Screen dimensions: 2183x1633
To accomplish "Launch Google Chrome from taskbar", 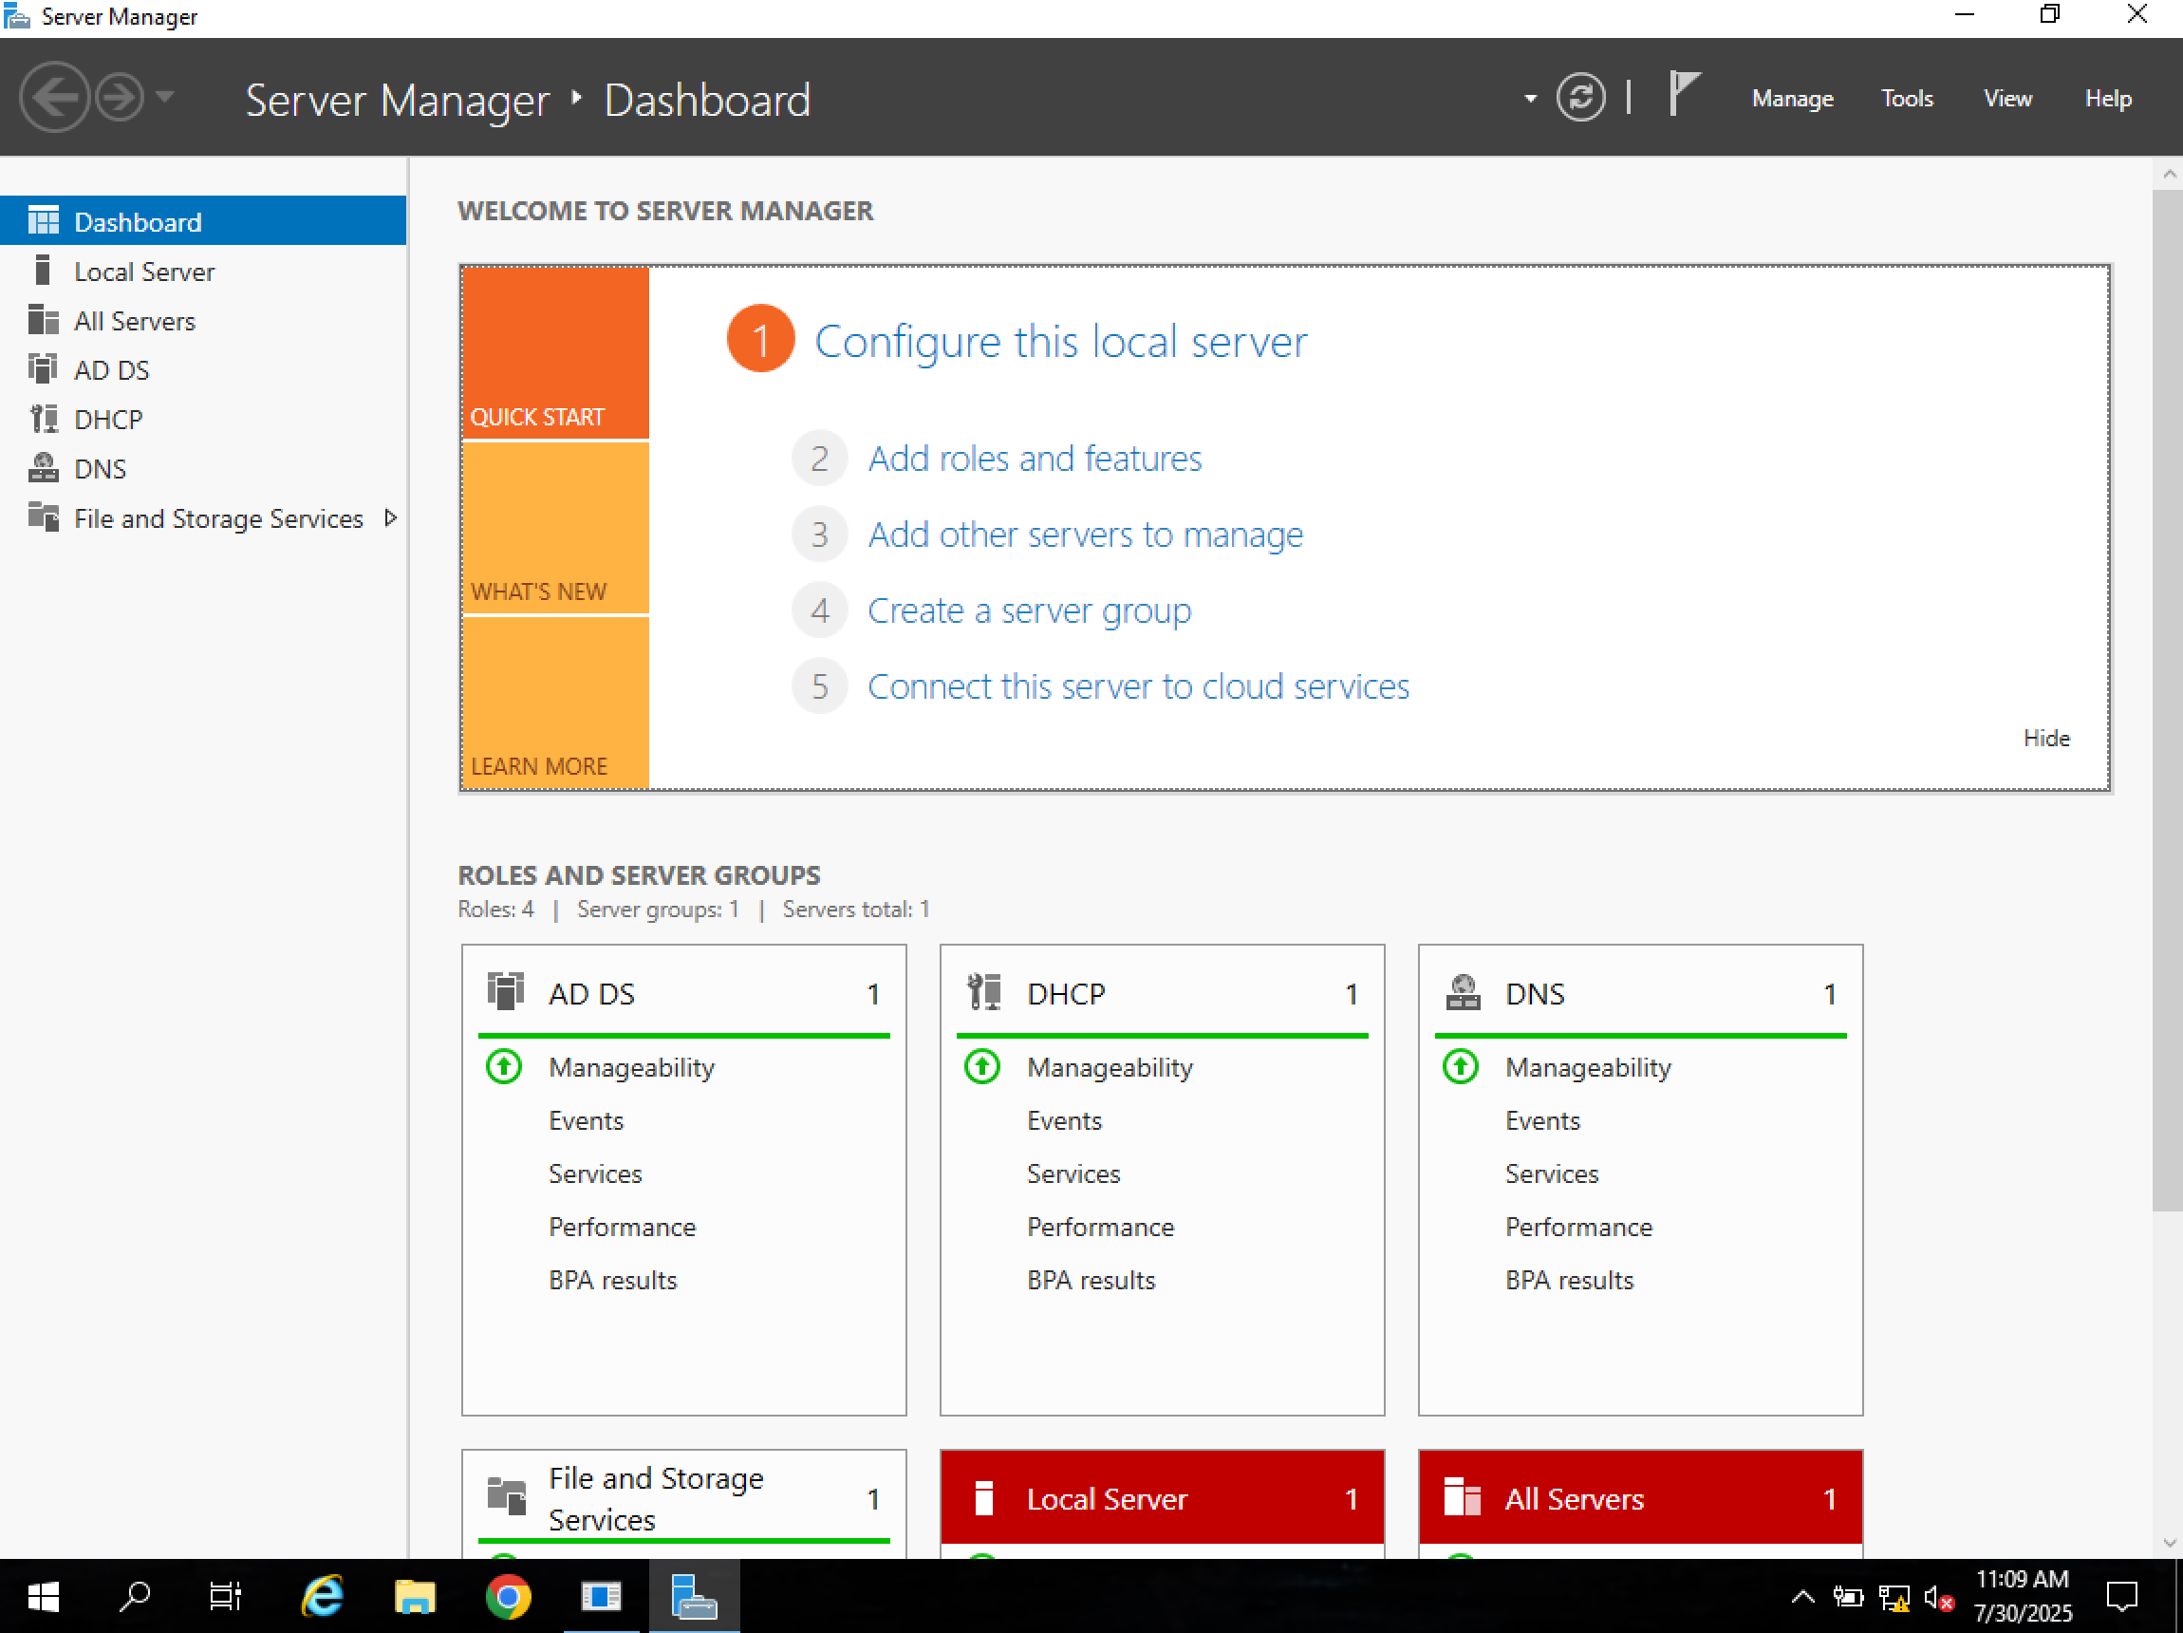I will point(508,1595).
